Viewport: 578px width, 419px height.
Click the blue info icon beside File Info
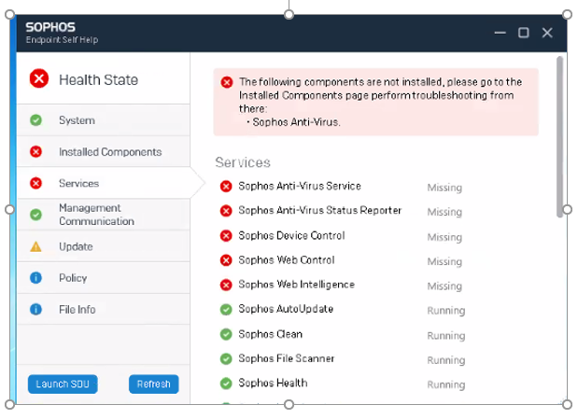[35, 309]
